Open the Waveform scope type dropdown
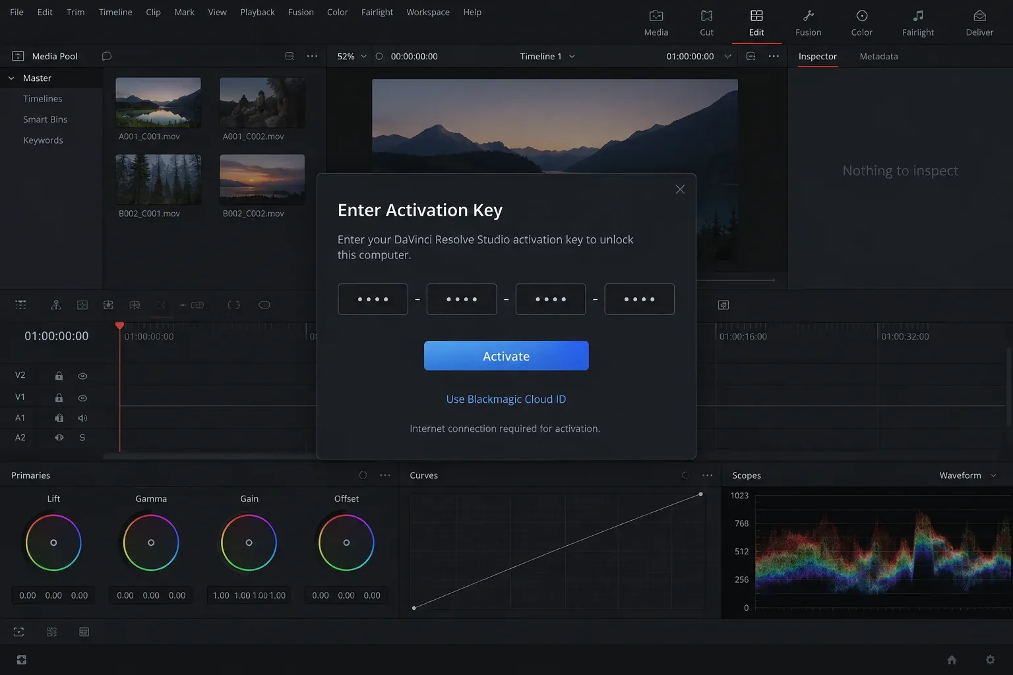Viewport: 1013px width, 675px height. [x=967, y=475]
